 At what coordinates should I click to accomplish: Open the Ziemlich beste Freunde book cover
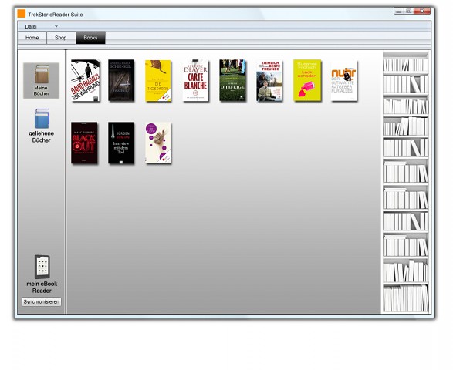pyautogui.click(x=269, y=81)
